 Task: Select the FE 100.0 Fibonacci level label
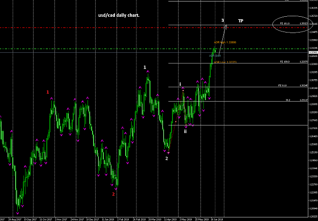coord(285,61)
